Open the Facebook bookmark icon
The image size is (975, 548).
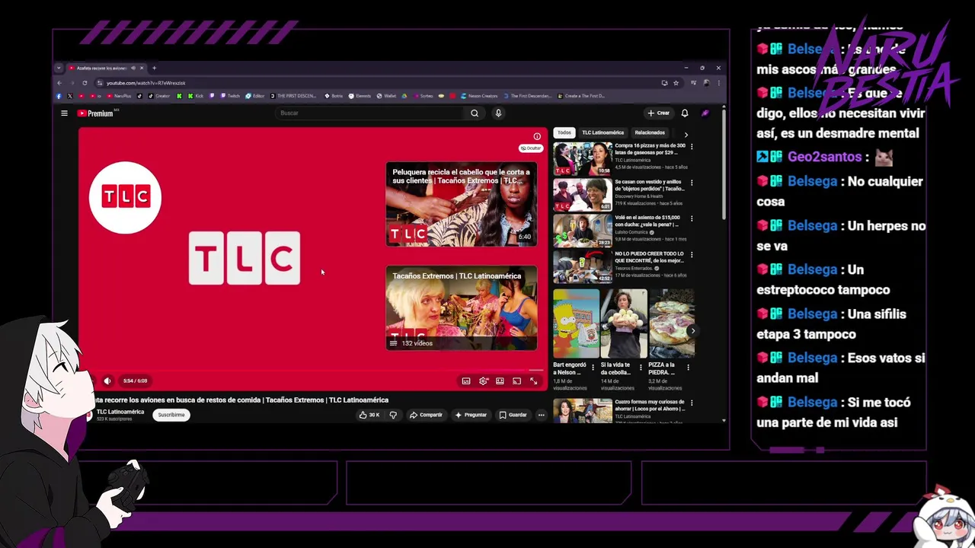pyautogui.click(x=59, y=96)
